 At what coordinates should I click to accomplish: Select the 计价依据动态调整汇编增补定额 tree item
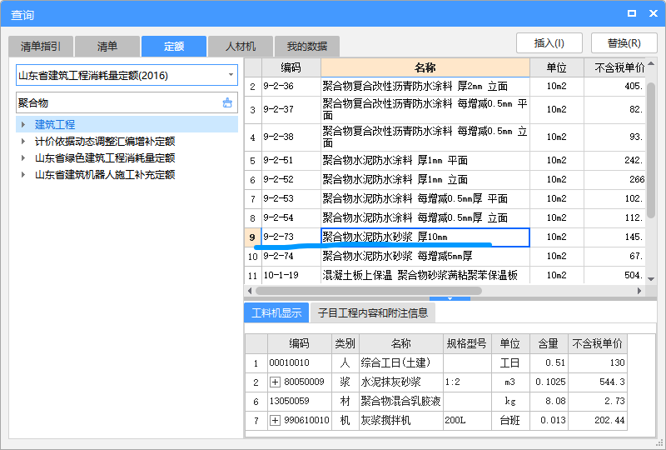tap(105, 141)
